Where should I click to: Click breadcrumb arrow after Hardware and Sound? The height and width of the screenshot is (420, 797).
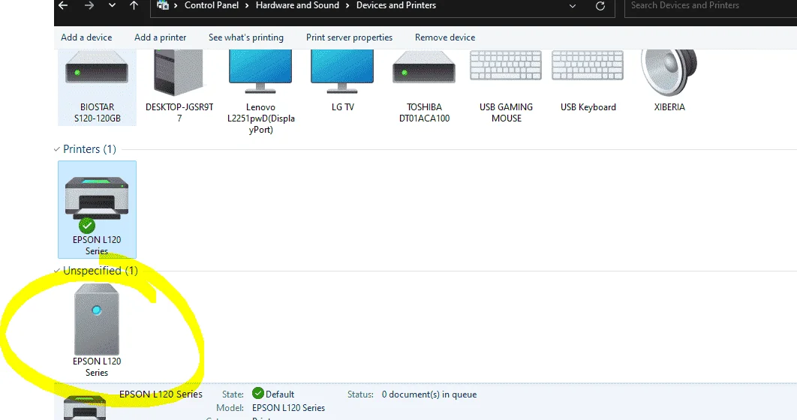pos(347,5)
